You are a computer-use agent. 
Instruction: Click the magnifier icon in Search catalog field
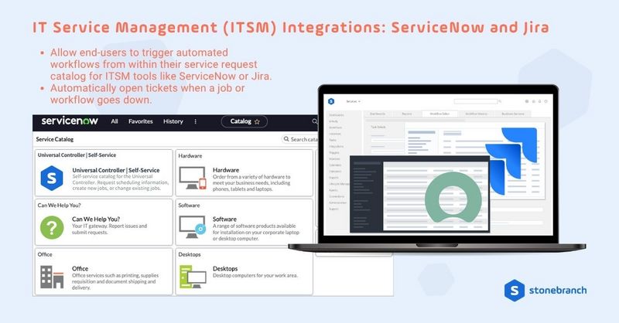coord(286,139)
